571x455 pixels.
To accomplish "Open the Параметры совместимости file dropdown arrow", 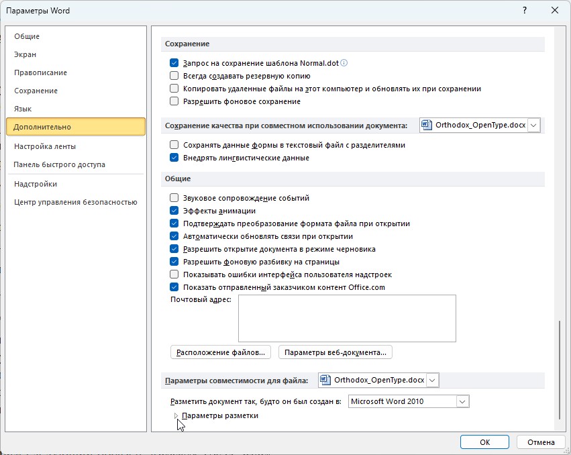I will [432, 381].
